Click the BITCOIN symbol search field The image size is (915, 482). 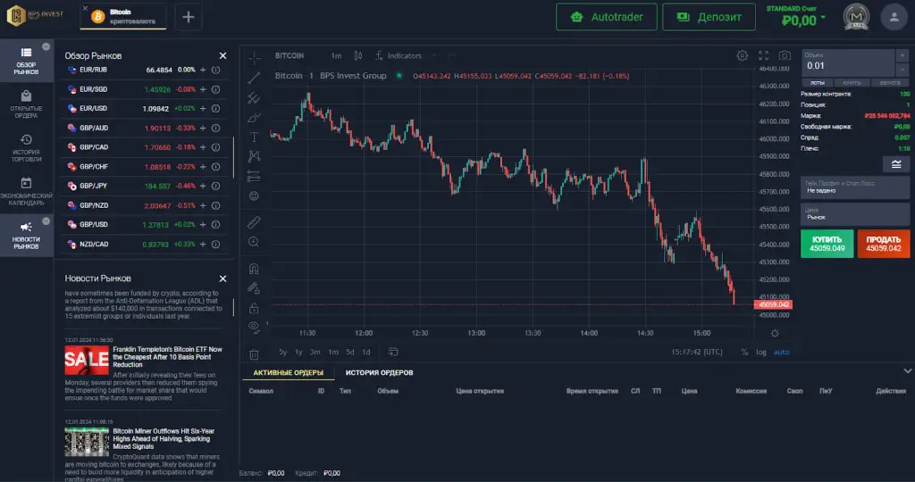[x=290, y=55]
